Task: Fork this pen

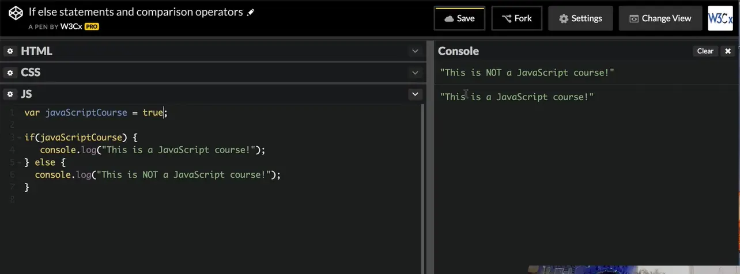Action: [x=516, y=18]
